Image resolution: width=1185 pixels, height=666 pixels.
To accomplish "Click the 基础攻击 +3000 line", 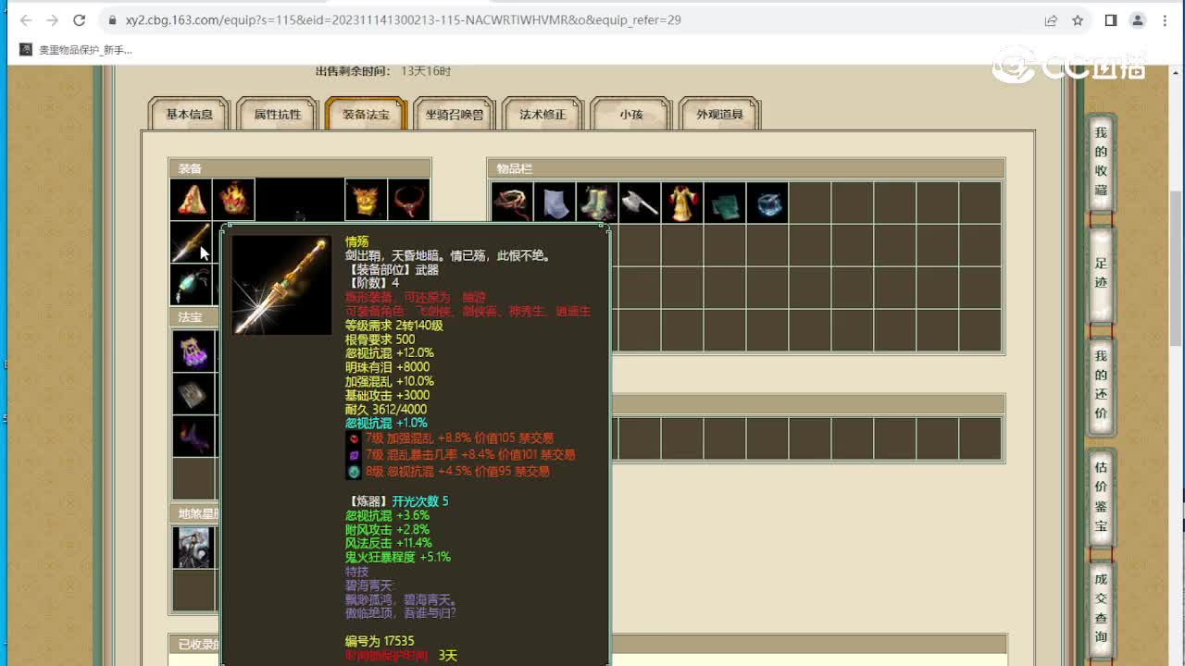I will 387,395.
